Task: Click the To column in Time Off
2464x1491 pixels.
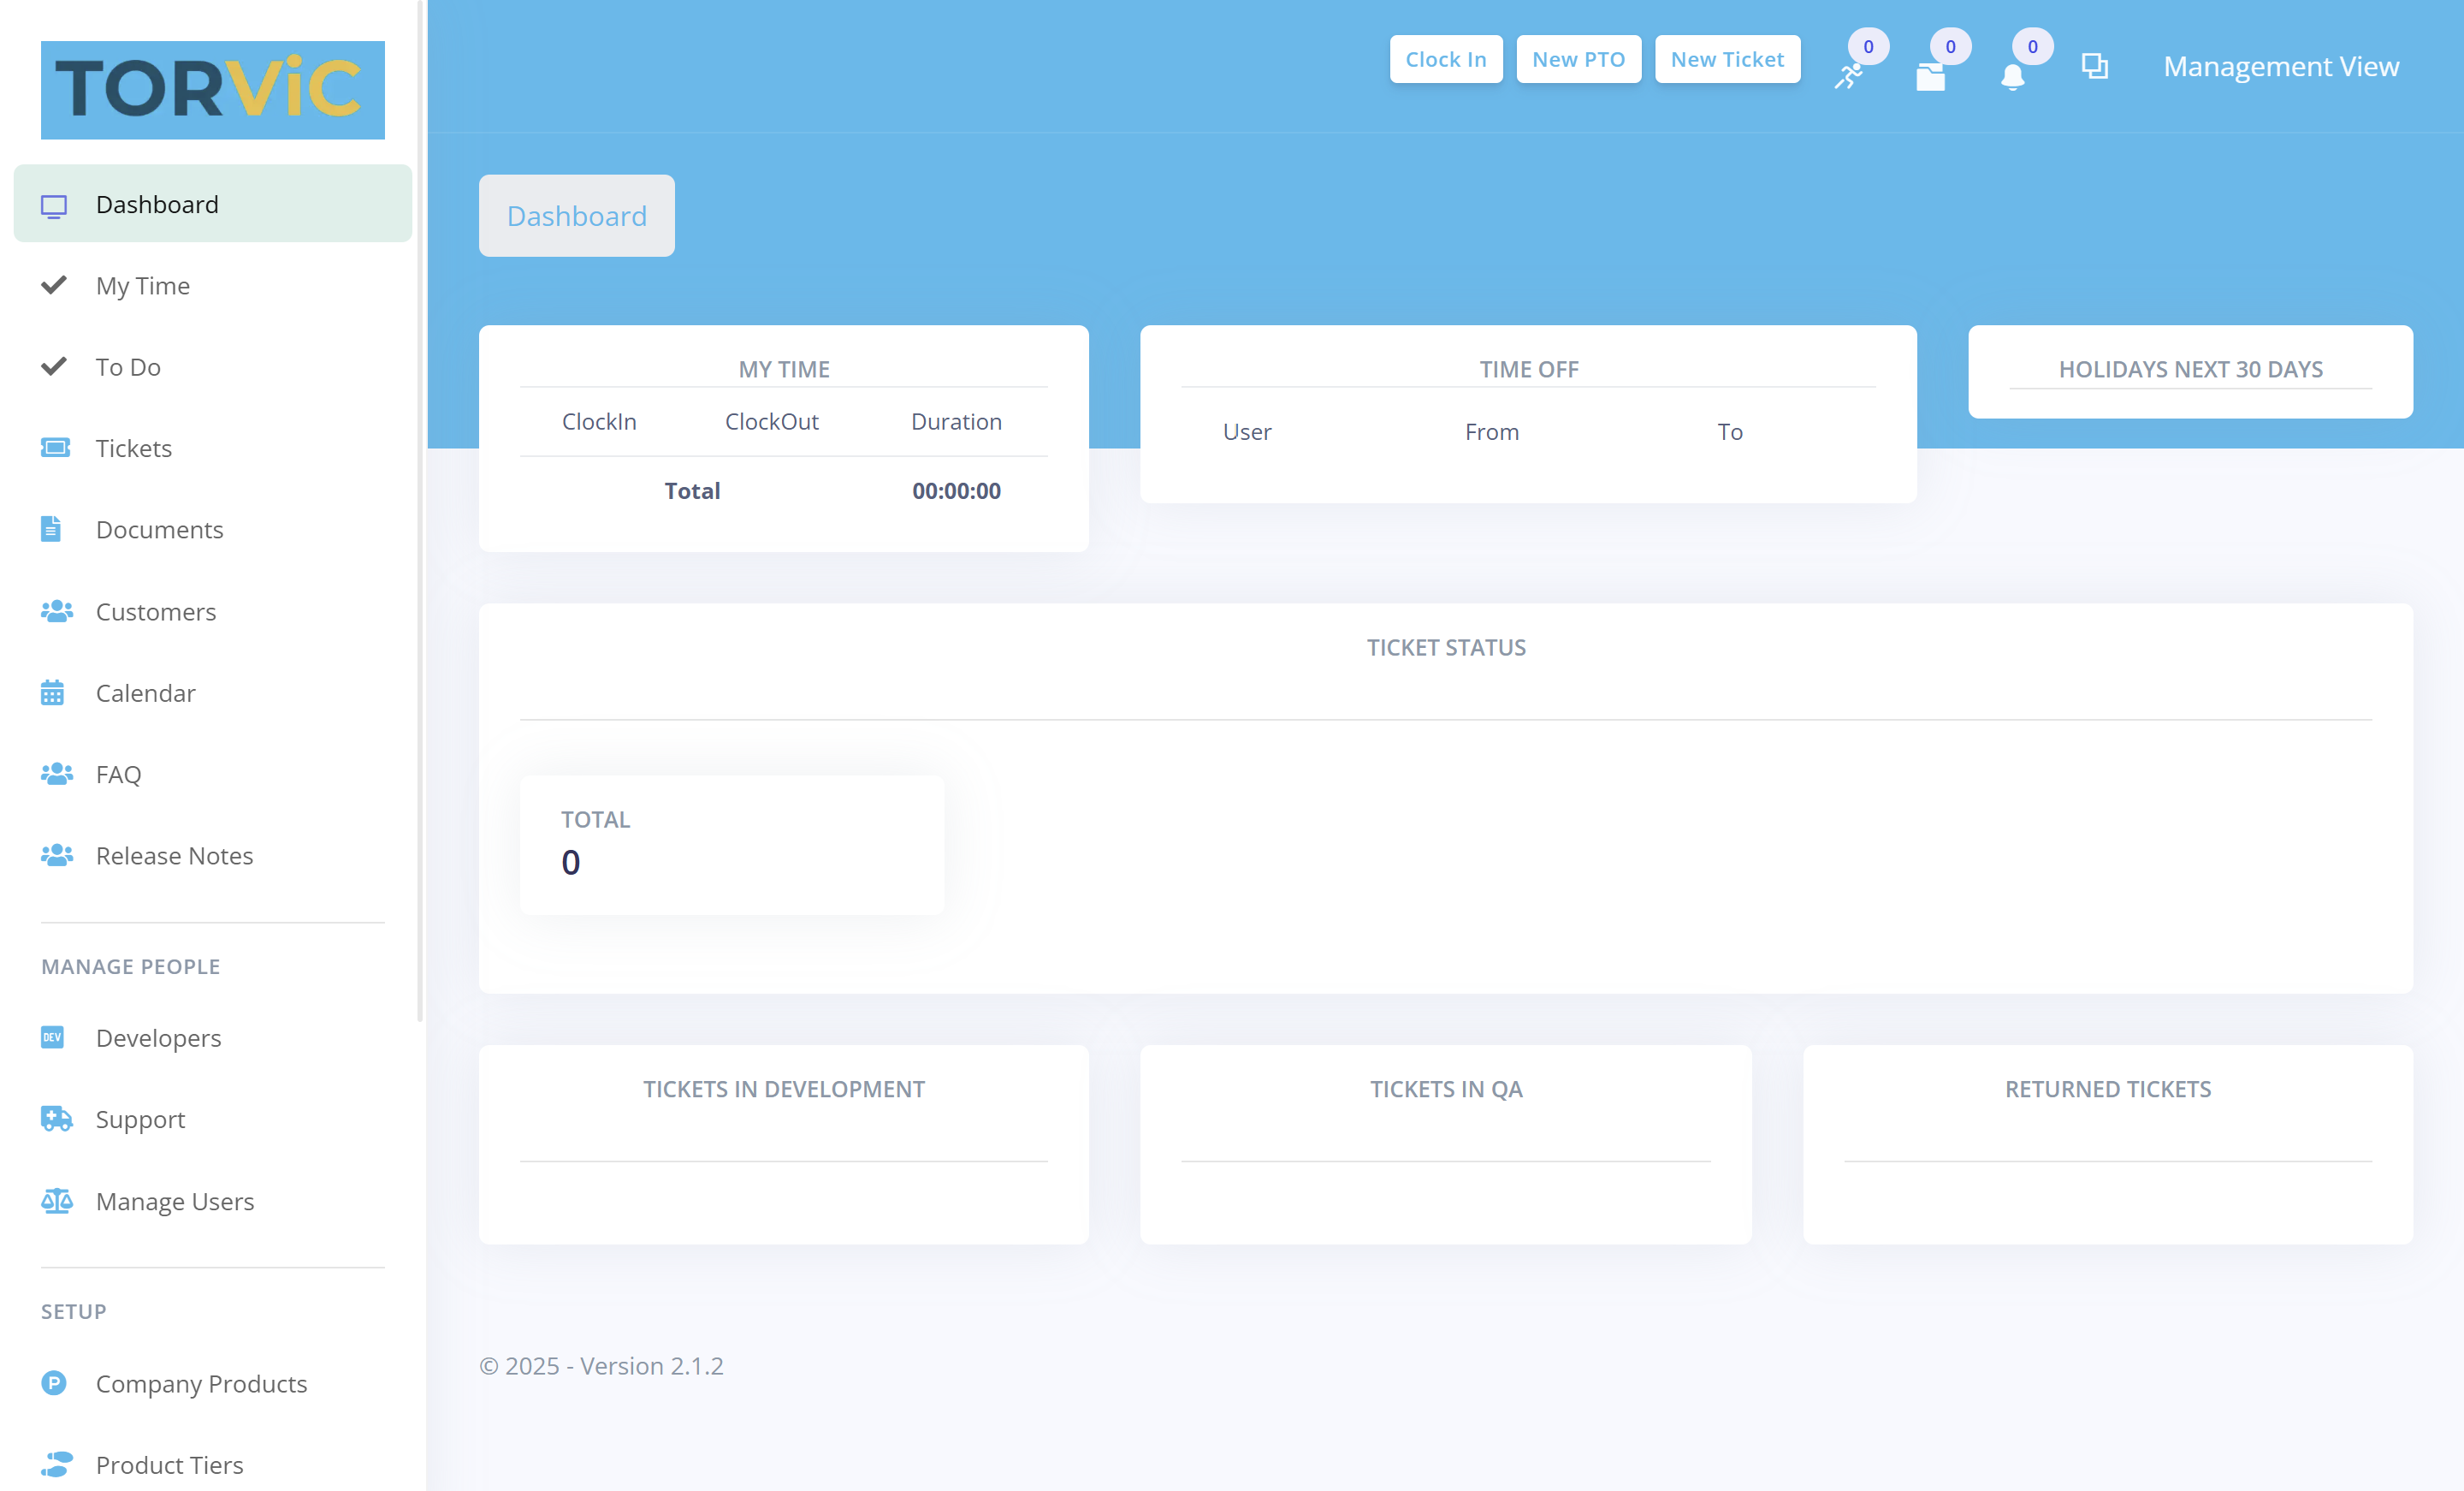Action: (x=1729, y=431)
